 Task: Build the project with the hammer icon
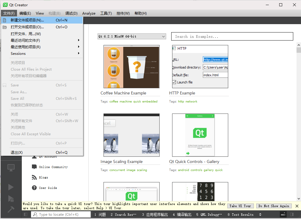[x=11, y=209]
